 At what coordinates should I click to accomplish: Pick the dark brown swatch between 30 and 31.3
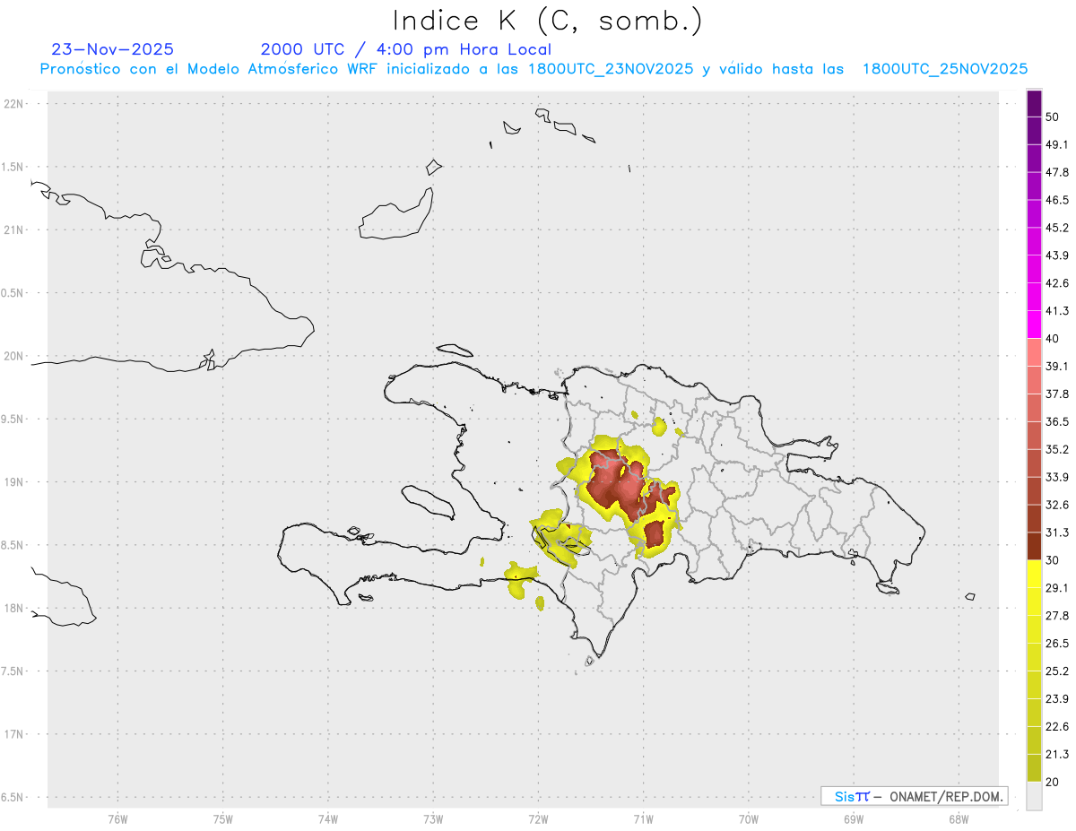click(1034, 546)
